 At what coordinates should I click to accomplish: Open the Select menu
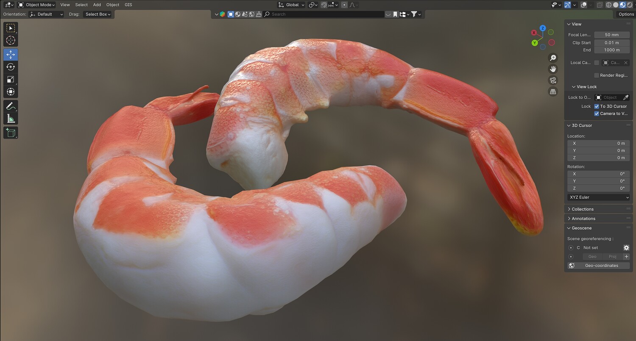tap(81, 5)
